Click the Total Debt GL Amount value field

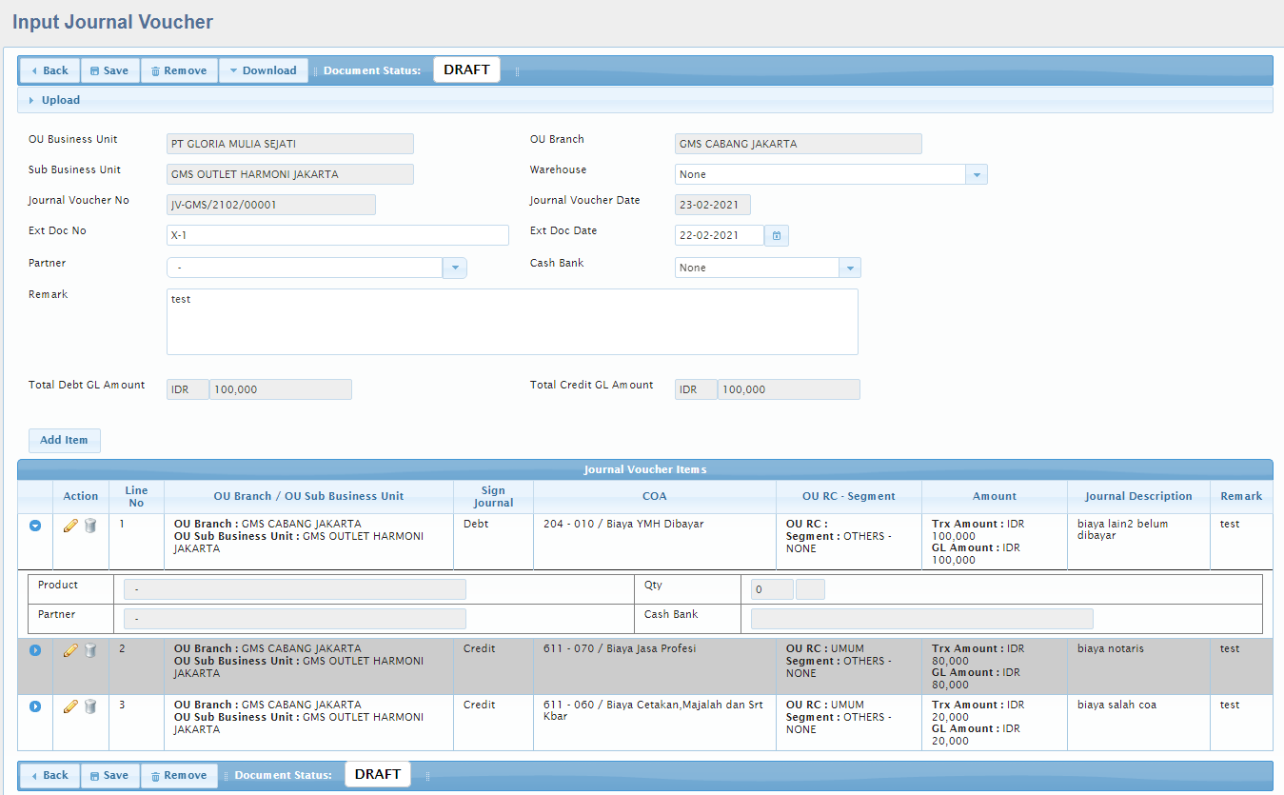pos(281,389)
